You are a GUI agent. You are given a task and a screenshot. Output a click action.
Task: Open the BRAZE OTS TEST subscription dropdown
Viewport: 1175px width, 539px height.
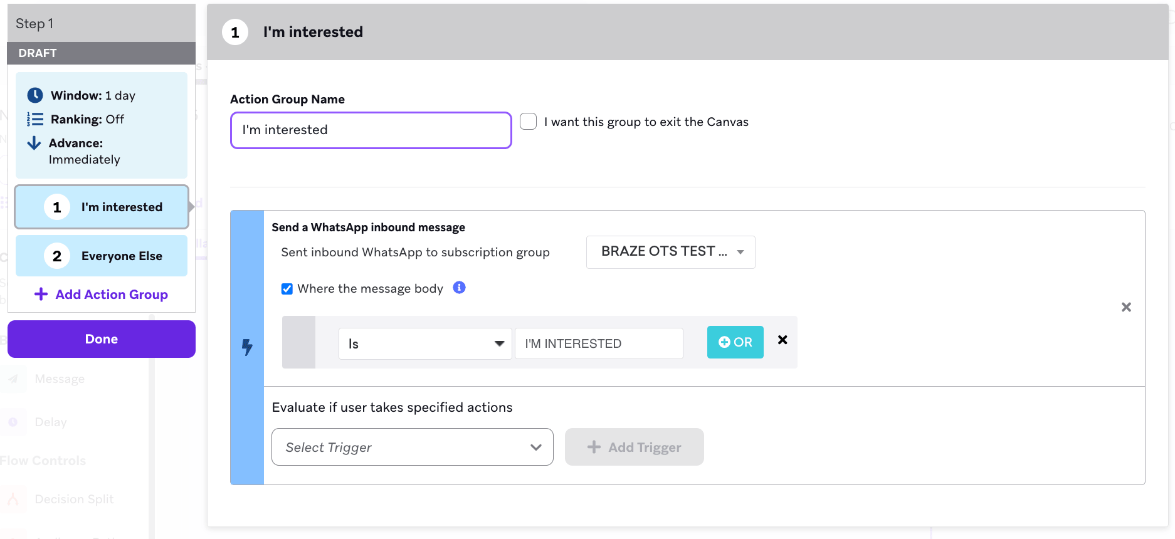click(671, 252)
